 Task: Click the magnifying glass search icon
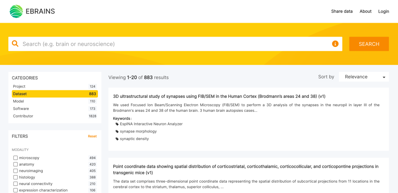15,44
